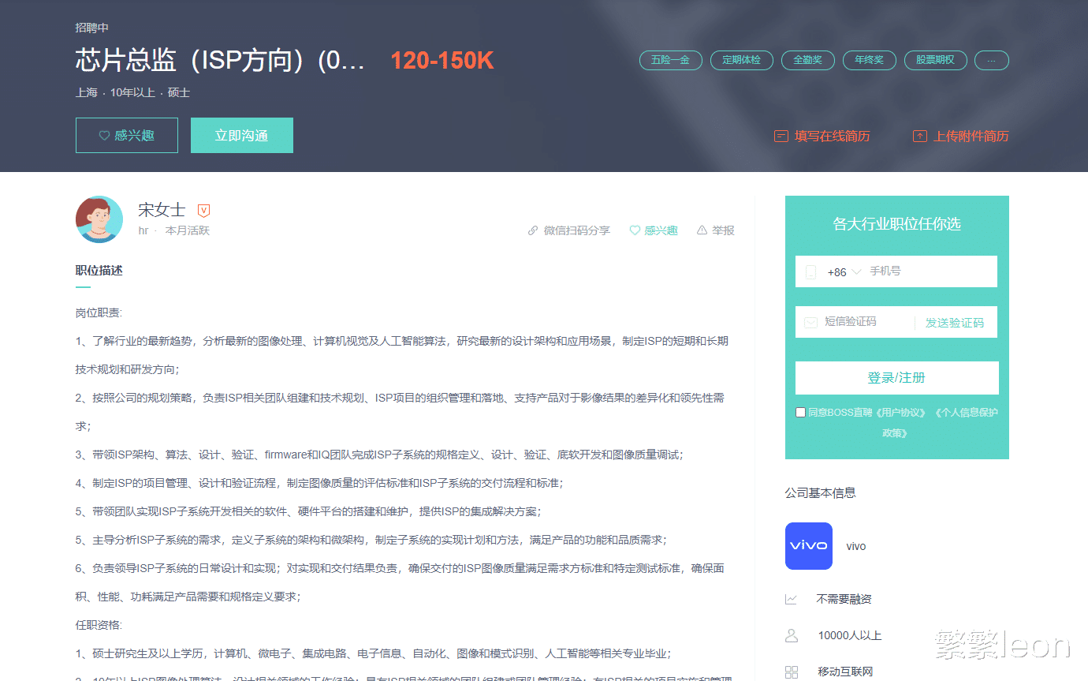Click the 立即沟通 button
Viewport: 1088px width, 681px height.
click(241, 135)
